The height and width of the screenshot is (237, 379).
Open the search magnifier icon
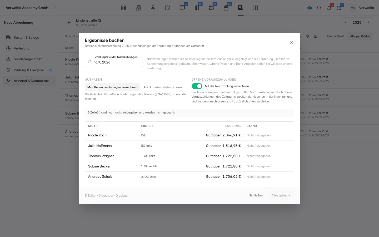coord(319,8)
